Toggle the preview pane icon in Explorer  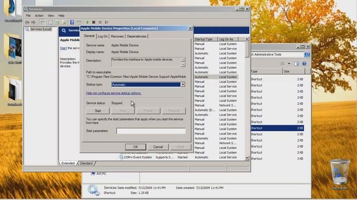coord(296,64)
